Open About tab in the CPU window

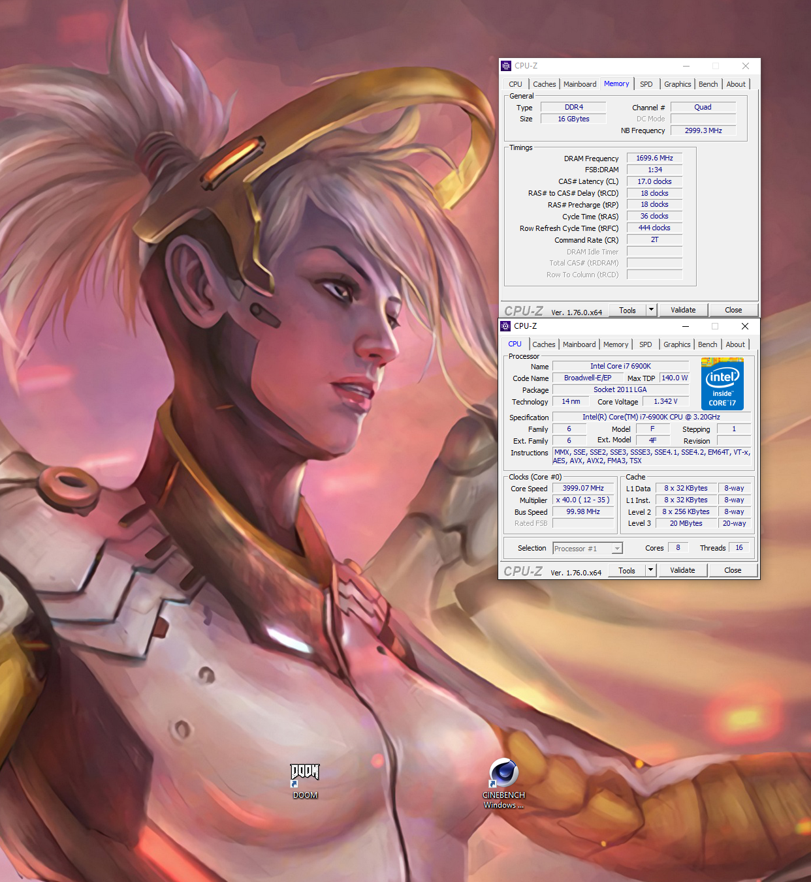735,344
